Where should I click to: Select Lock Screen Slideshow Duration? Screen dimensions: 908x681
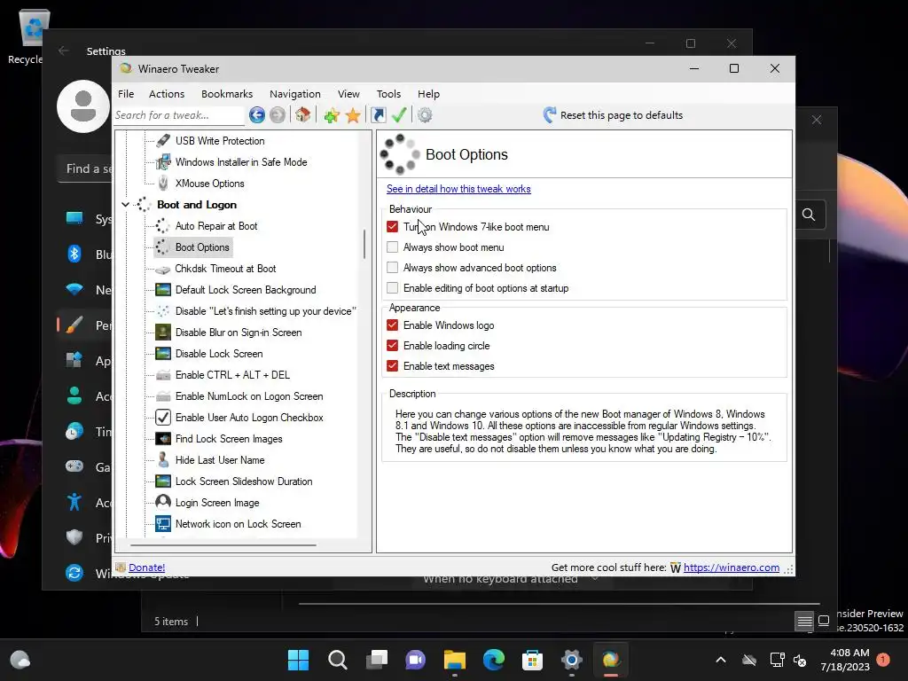coord(244,481)
